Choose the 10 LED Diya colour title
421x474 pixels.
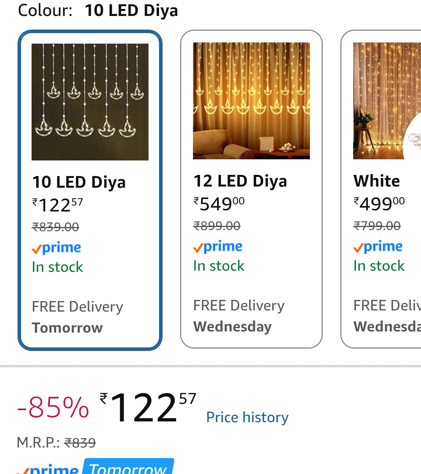click(79, 182)
